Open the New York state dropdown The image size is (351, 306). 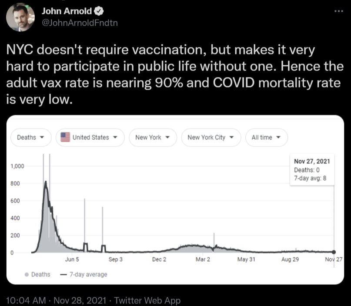point(153,137)
